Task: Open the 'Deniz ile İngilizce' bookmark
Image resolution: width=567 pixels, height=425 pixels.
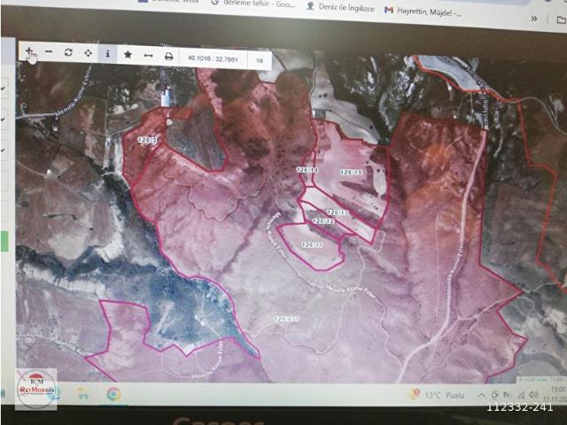Action: 340,8
